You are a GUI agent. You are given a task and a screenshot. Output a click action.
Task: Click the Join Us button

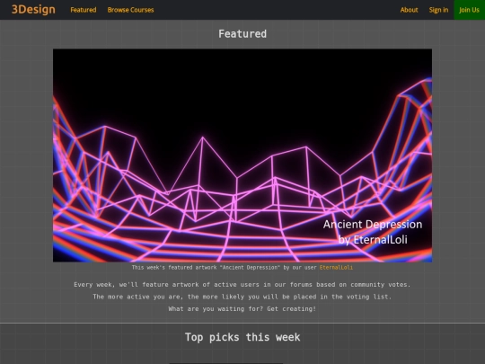click(x=469, y=10)
